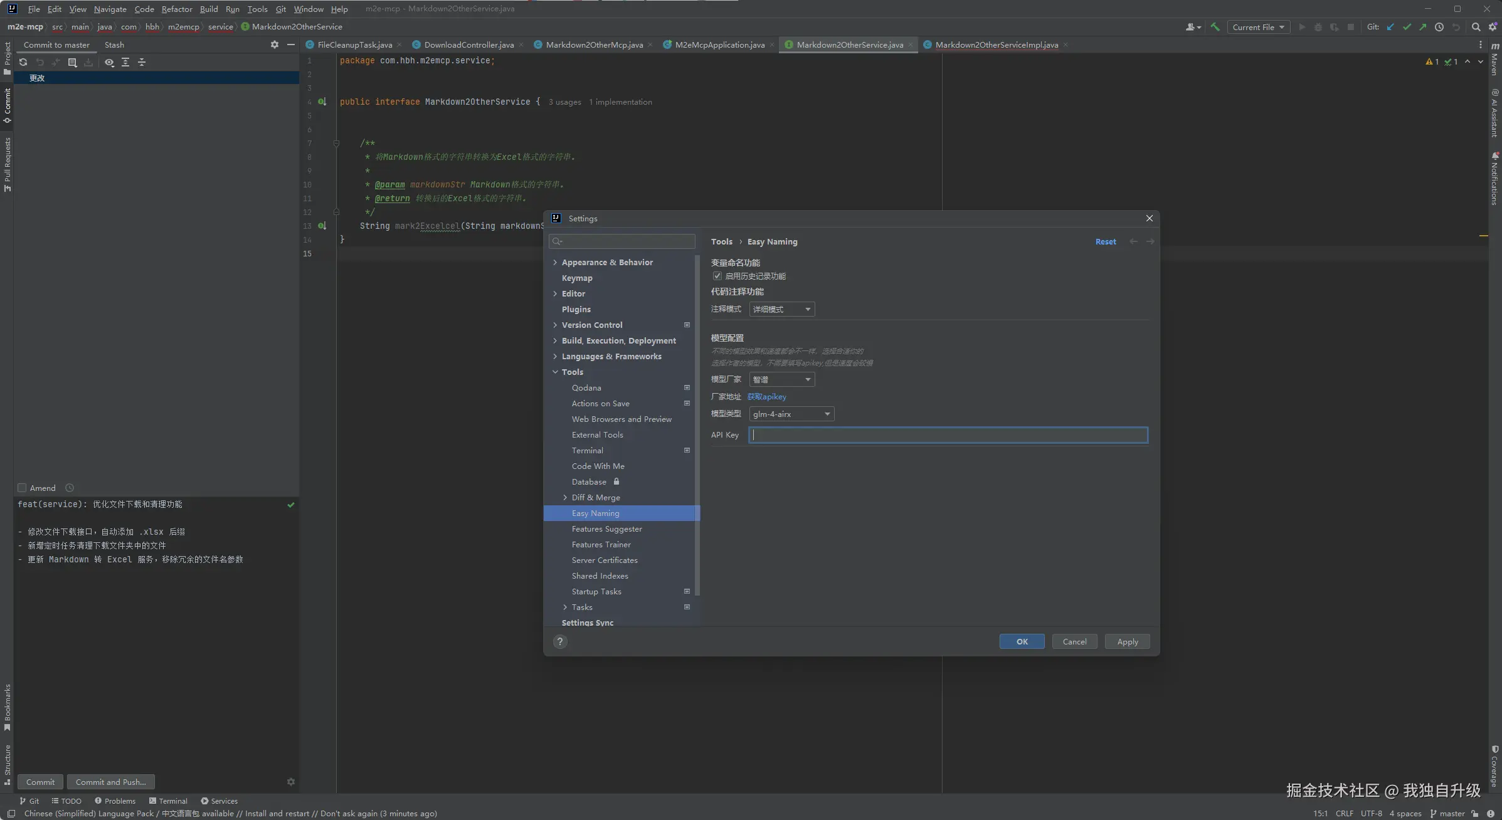Expand the Diff & Merge tree node

coord(565,497)
